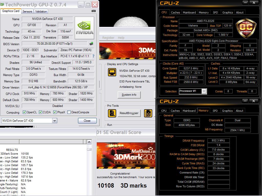This screenshot has height=196, width=262.
Task: Click the results list scroll-up arrow
Action: coord(89,142)
